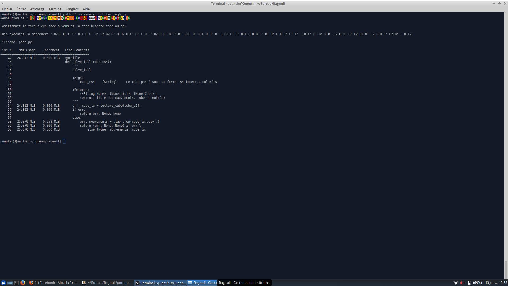
Task: Click 'err, cube_lu = lecture_cube(cube_c54)' line
Action: pyautogui.click(x=107, y=106)
